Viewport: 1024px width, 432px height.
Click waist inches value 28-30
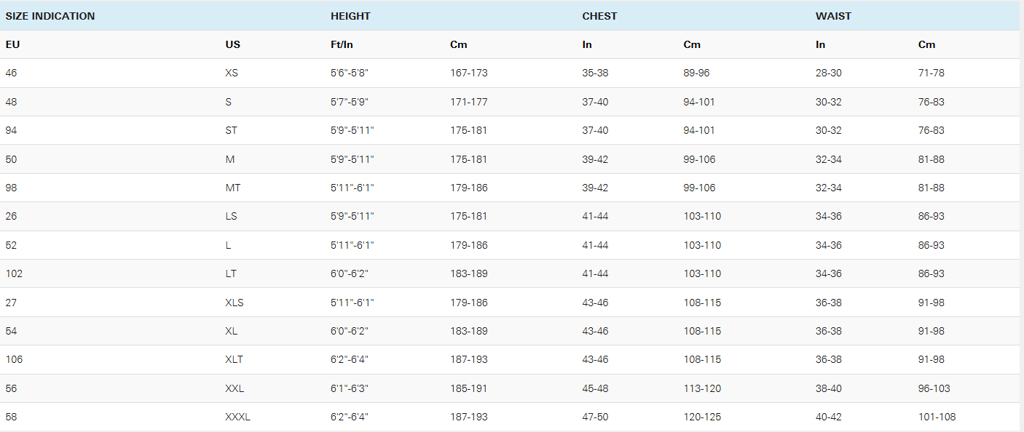click(829, 73)
